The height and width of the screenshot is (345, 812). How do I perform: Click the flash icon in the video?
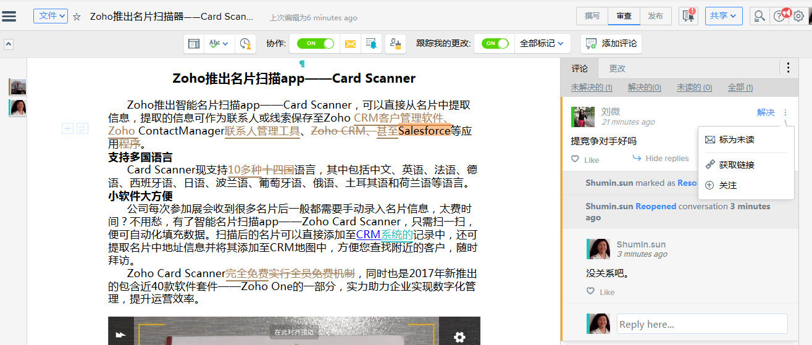[x=121, y=336]
